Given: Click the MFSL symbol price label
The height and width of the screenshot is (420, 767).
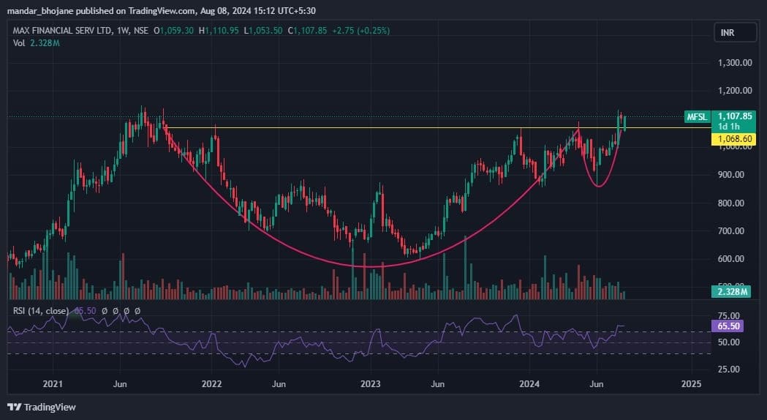Looking at the screenshot, I should [697, 116].
